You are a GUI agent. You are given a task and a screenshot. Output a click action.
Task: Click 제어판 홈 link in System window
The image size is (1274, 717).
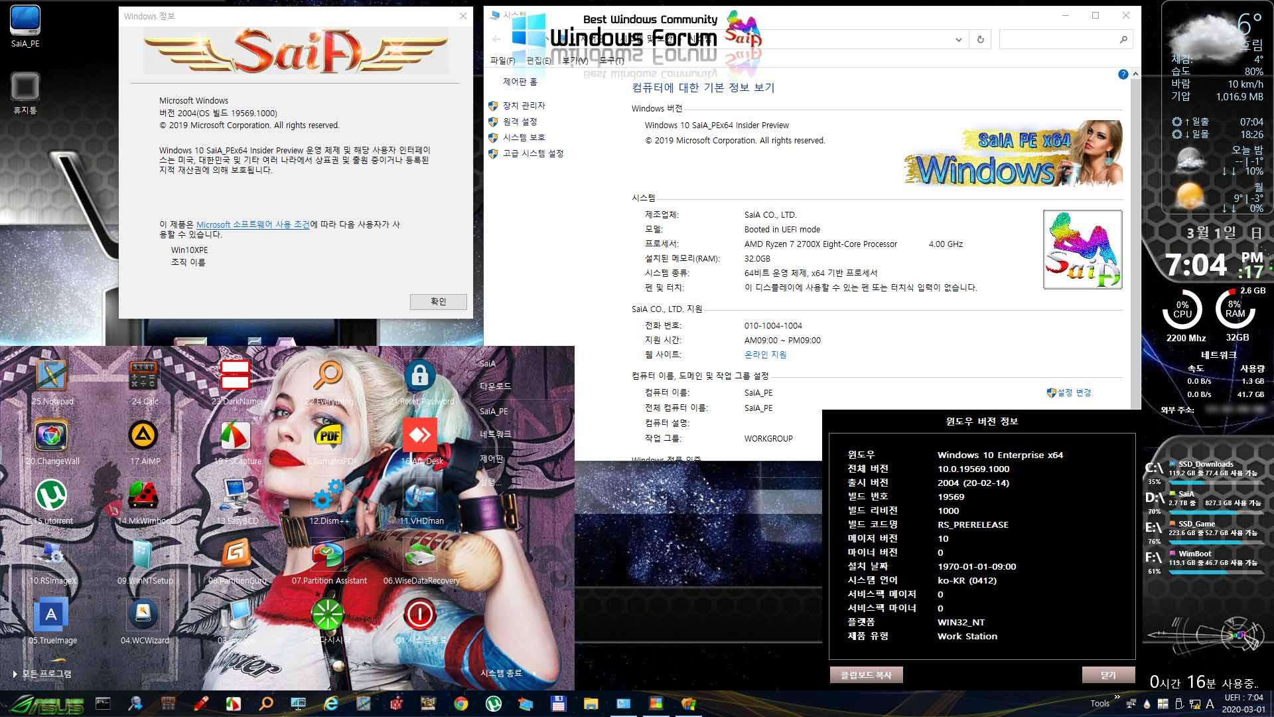(520, 82)
